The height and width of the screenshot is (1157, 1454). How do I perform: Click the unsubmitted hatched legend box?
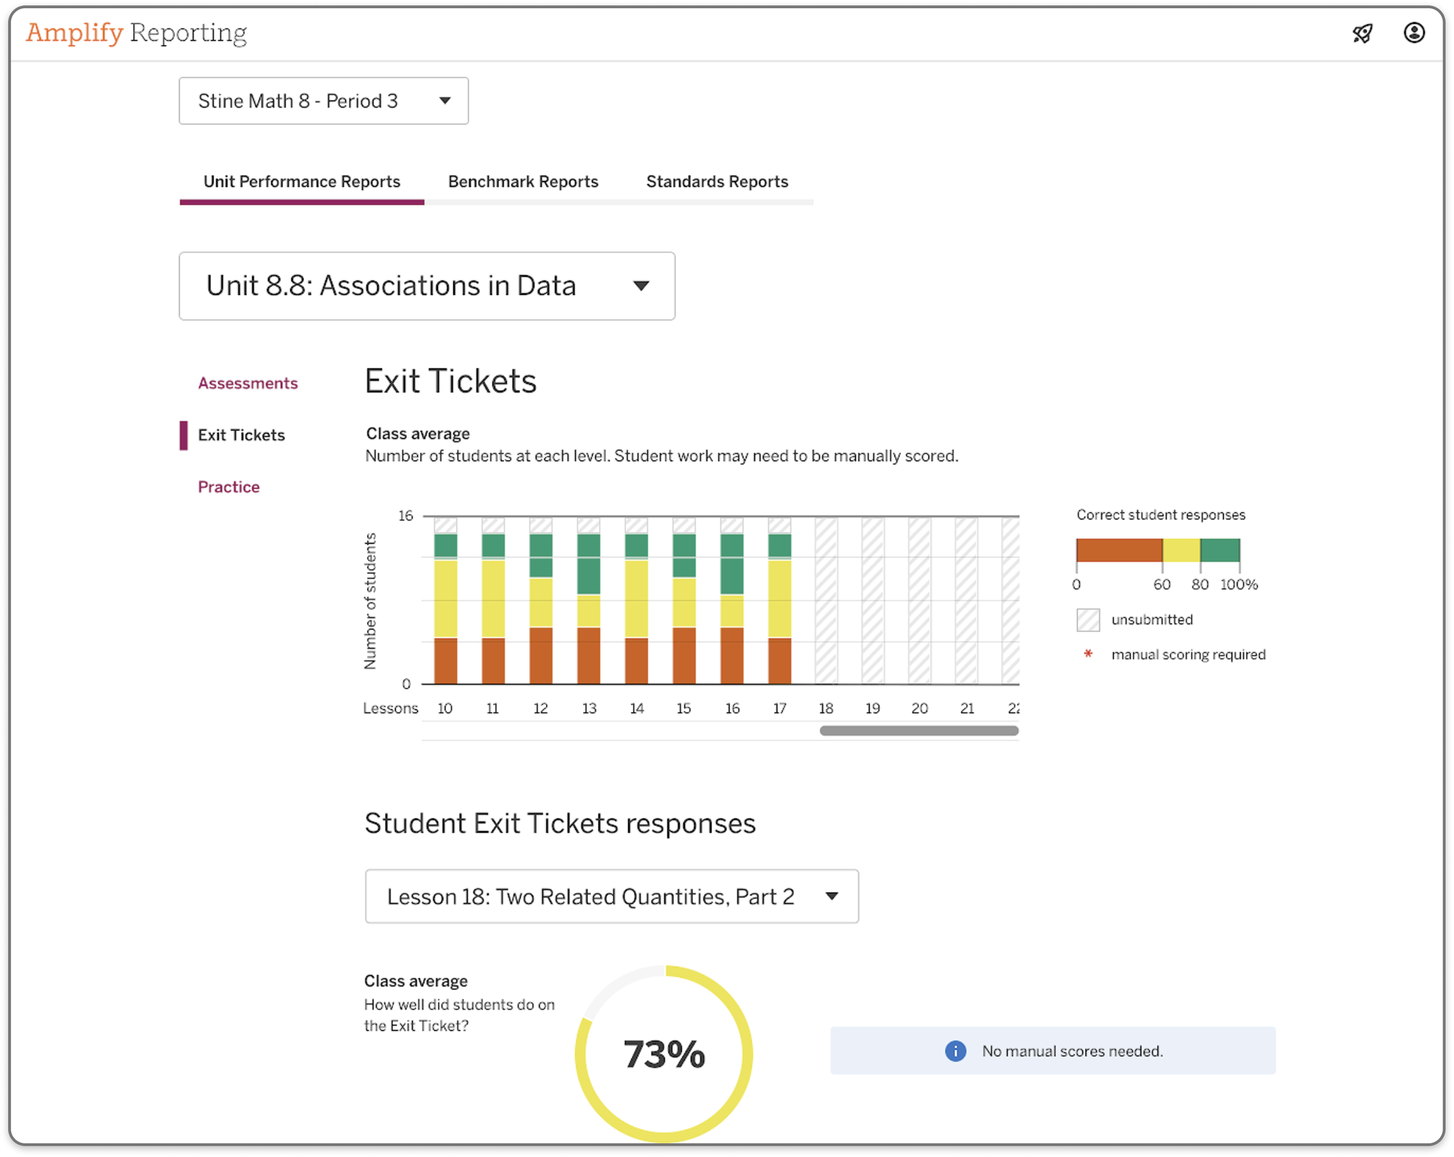pos(1088,620)
